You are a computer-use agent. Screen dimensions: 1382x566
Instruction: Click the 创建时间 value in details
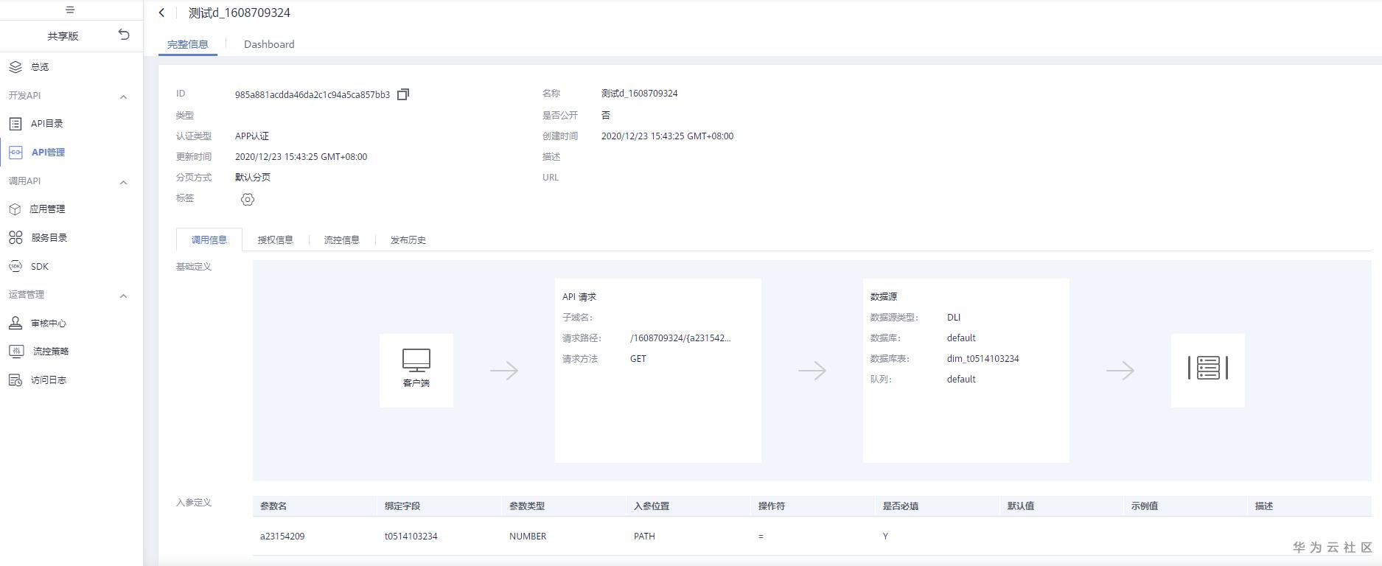(x=667, y=136)
